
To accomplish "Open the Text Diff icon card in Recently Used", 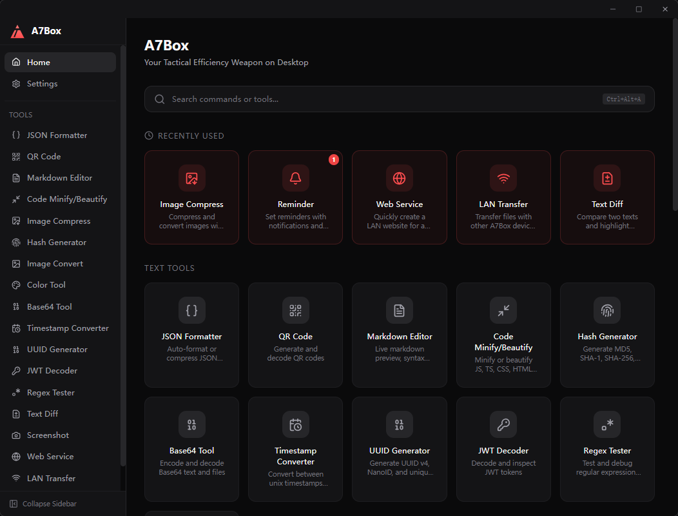I will (x=607, y=178).
